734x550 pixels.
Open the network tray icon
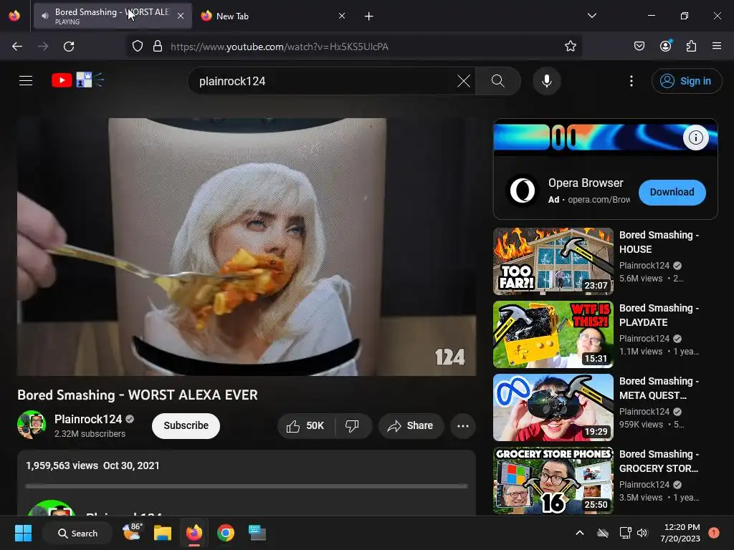pos(625,533)
